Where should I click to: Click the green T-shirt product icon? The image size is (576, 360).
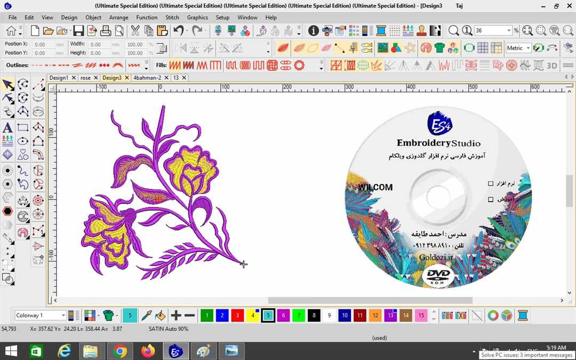coord(439,48)
